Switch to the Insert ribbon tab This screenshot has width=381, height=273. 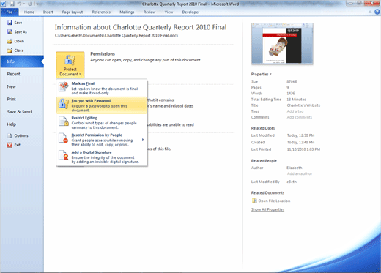click(48, 12)
